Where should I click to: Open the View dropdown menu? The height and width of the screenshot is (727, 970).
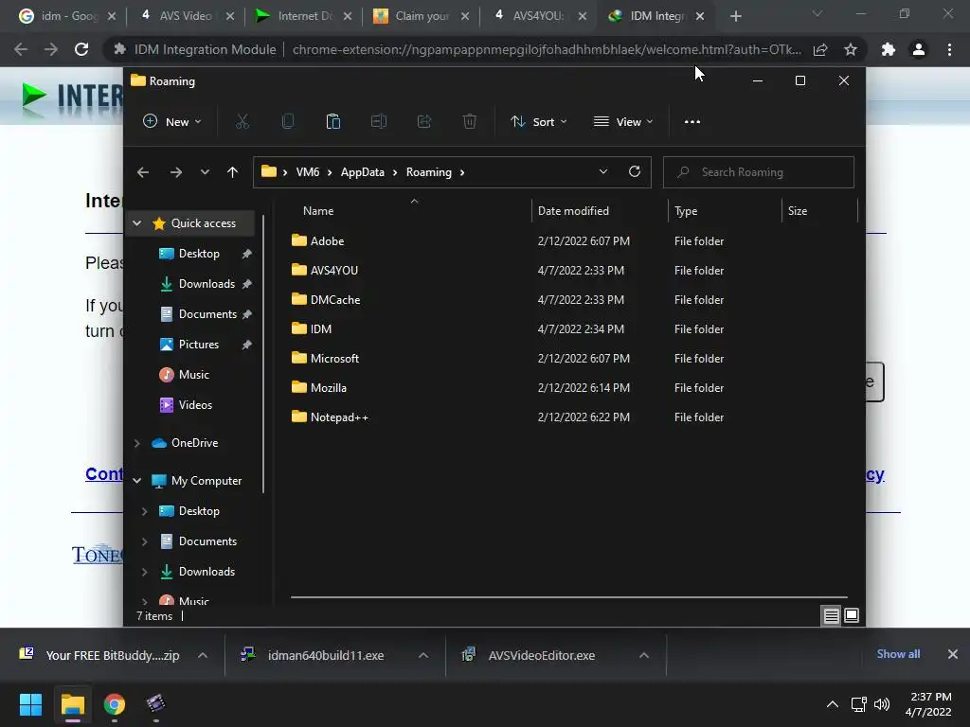point(623,122)
